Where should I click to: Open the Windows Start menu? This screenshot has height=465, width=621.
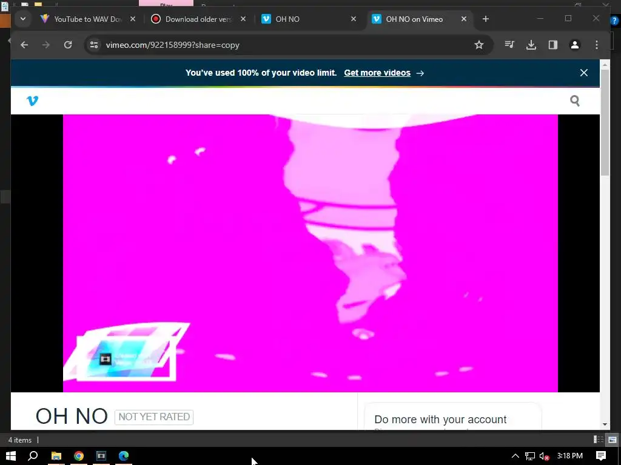click(11, 456)
